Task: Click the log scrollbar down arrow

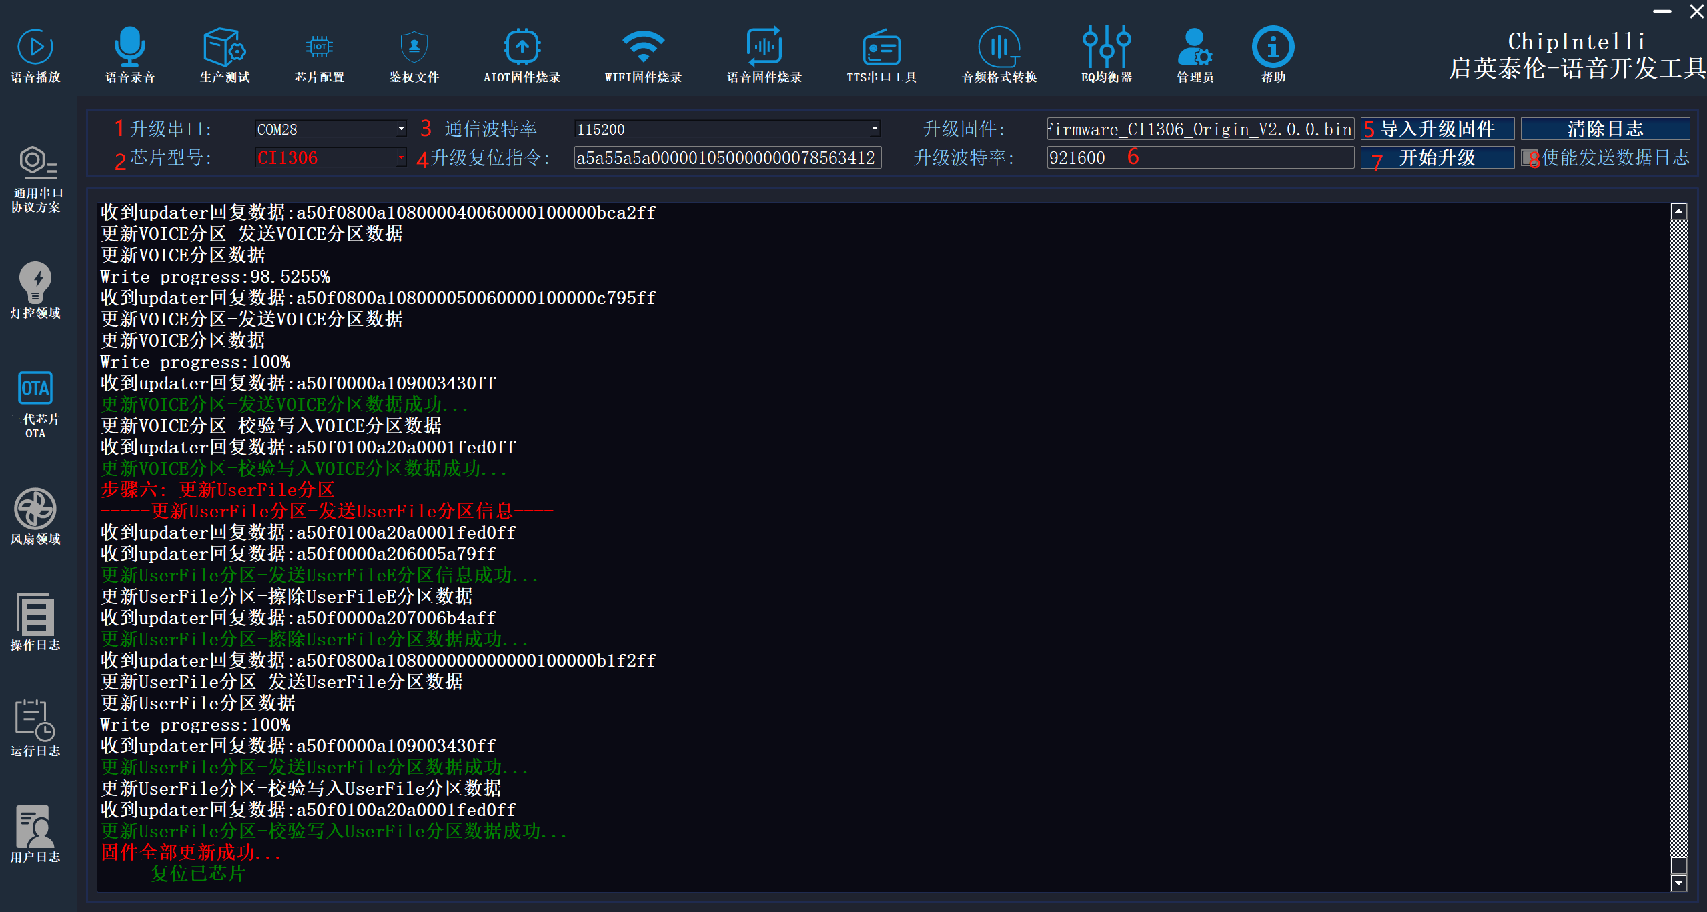Action: coord(1678,883)
